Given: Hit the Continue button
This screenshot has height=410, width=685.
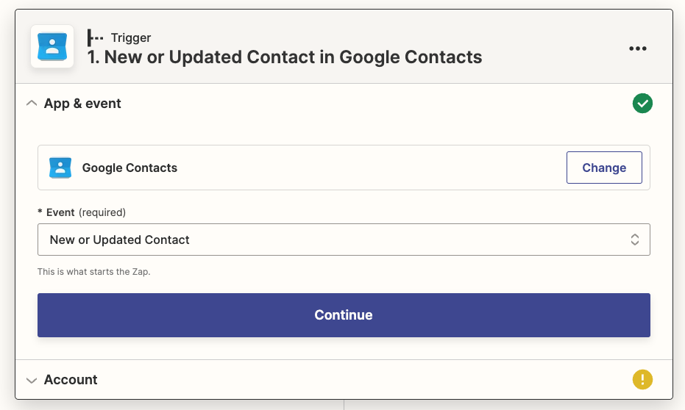Looking at the screenshot, I should [344, 315].
